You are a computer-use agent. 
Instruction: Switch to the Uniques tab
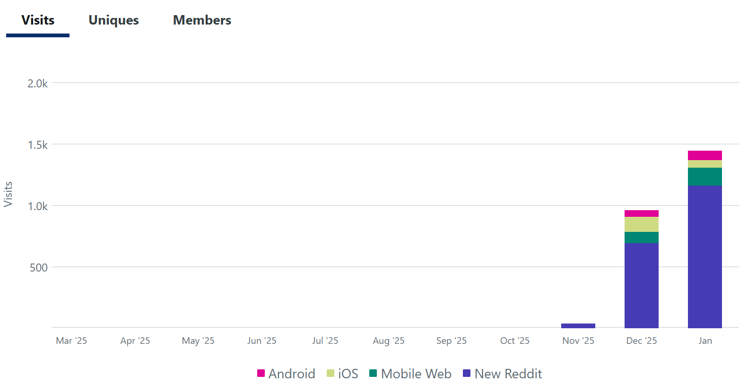113,20
